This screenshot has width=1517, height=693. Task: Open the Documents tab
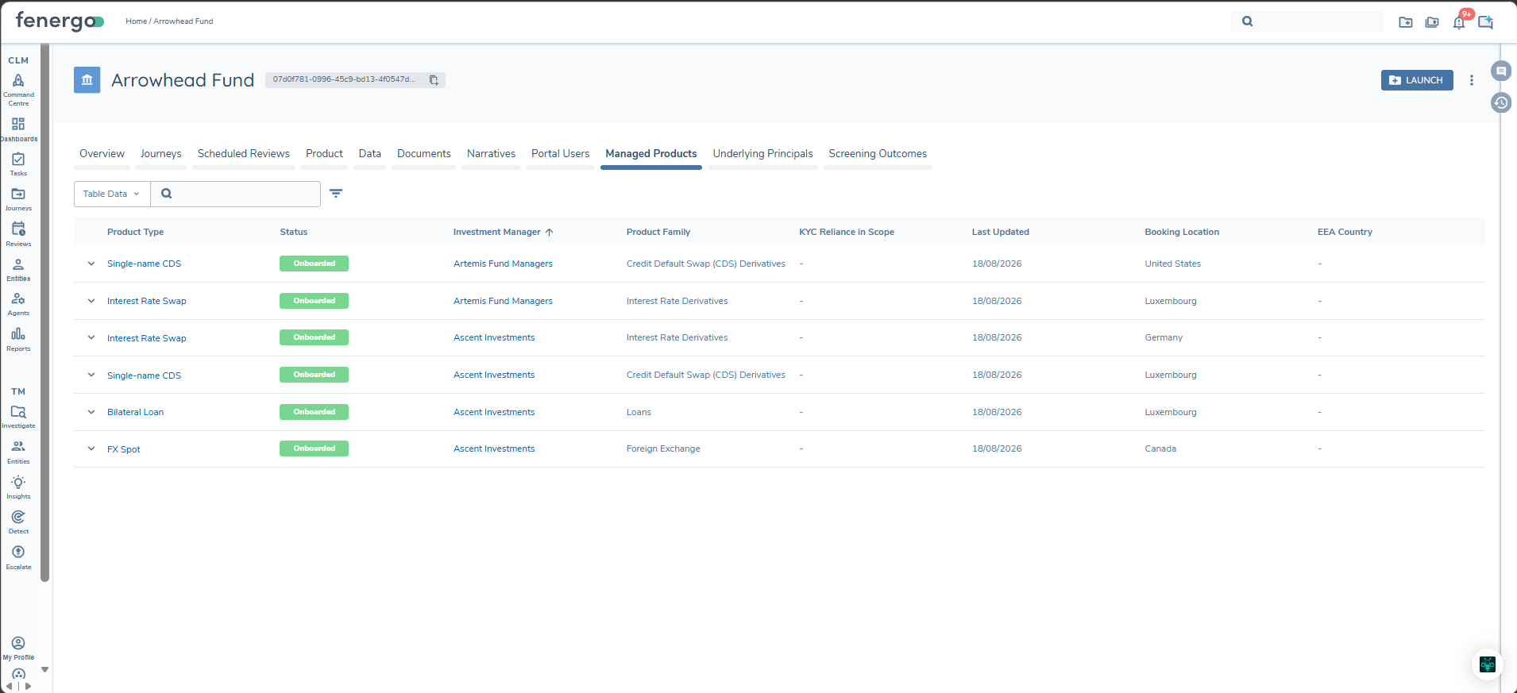click(424, 154)
